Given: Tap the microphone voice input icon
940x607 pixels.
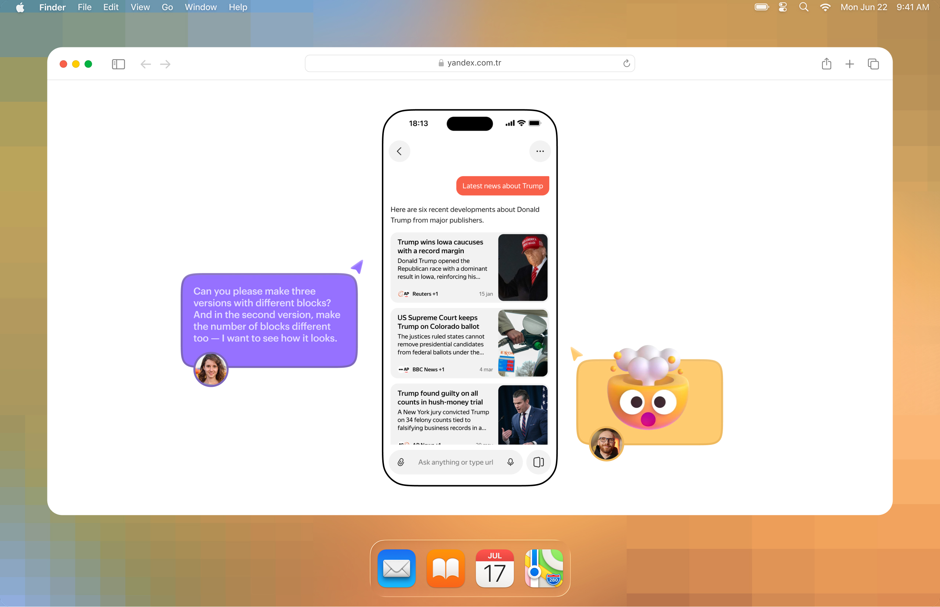Looking at the screenshot, I should [x=510, y=462].
